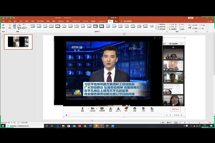This screenshot has width=215, height=143.
Task: Toggle the Start Video camera button
Action: point(92,109)
